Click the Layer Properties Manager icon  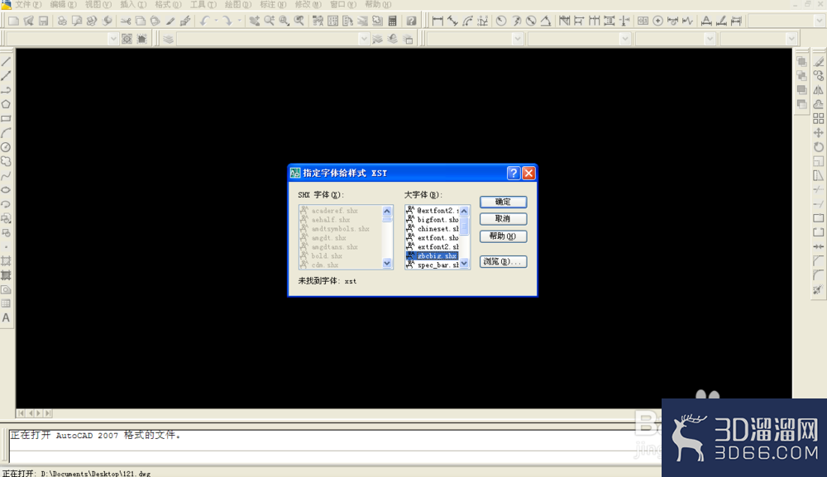(168, 39)
